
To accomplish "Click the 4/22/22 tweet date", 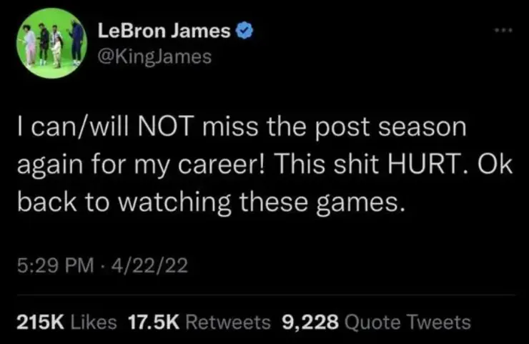I will [149, 265].
